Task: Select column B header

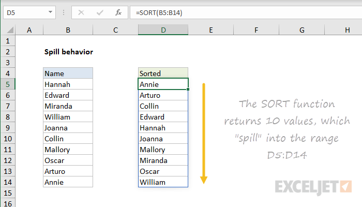Action: (68, 30)
